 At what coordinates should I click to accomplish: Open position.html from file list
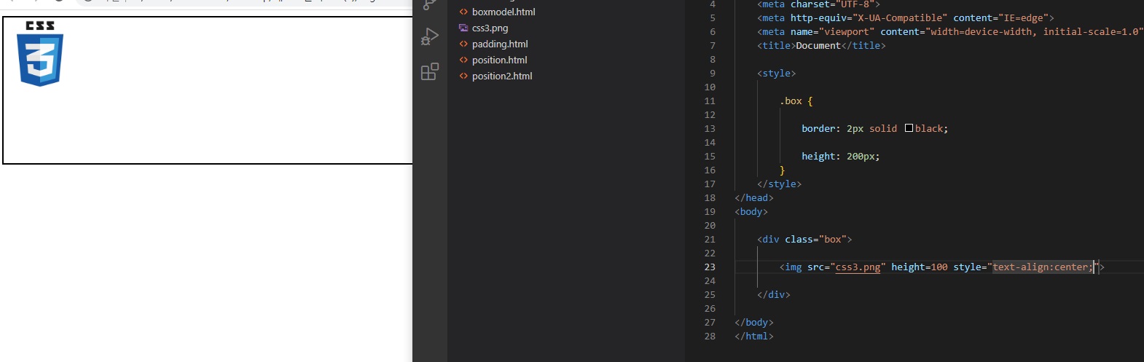click(x=499, y=60)
